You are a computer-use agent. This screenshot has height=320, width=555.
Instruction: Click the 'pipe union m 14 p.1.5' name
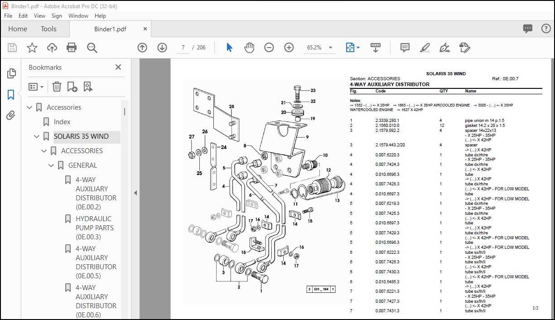pos(485,121)
